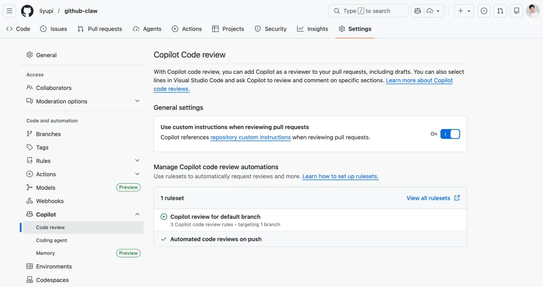This screenshot has height=287, width=543.
Task: Open the issues circle icon in header
Action: [x=484, y=11]
